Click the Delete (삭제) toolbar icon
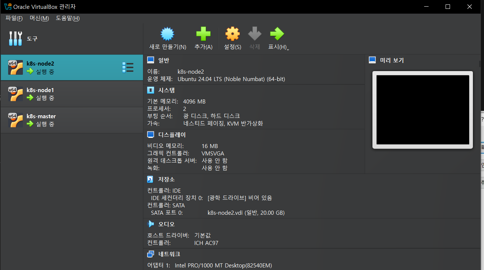This screenshot has height=270, width=484. click(255, 34)
